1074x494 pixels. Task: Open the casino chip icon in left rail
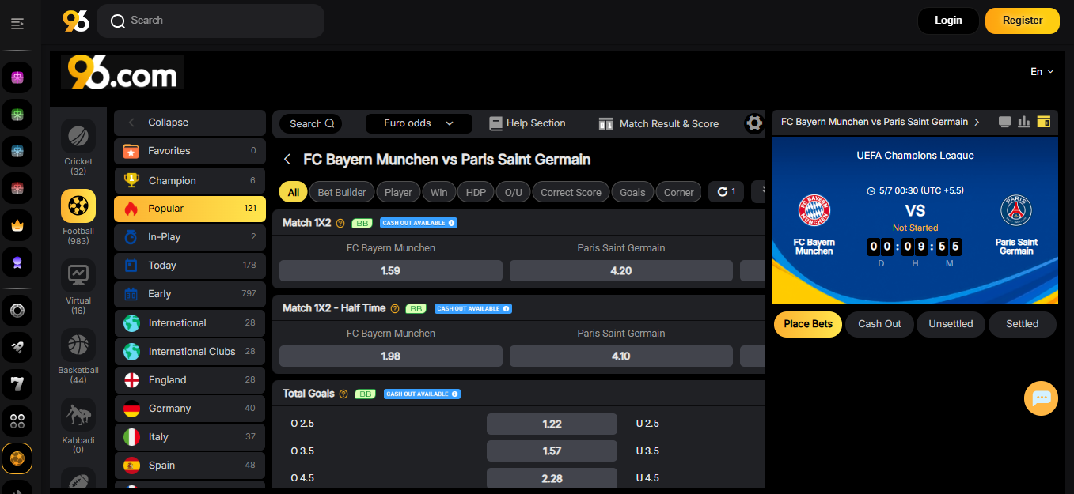tap(17, 310)
